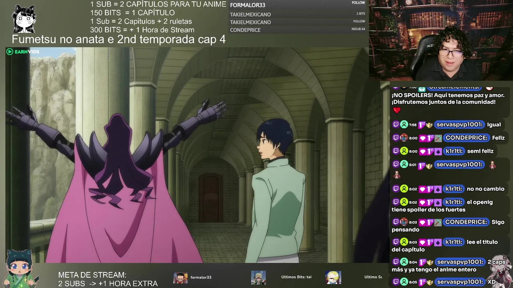Click the title 'Fumetsu no anata e 2nd temporada cap 4'

[x=119, y=39]
